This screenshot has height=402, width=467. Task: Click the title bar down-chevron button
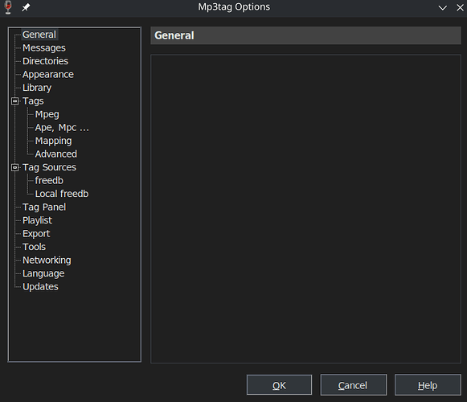click(x=443, y=8)
